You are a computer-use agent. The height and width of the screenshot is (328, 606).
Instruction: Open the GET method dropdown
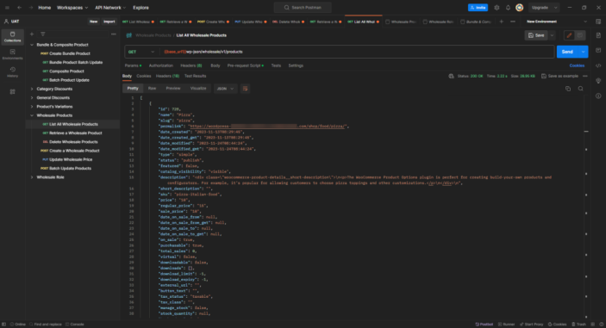tap(141, 52)
